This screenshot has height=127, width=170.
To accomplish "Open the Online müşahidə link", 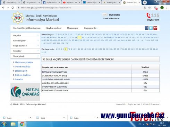I will click(x=23, y=66).
